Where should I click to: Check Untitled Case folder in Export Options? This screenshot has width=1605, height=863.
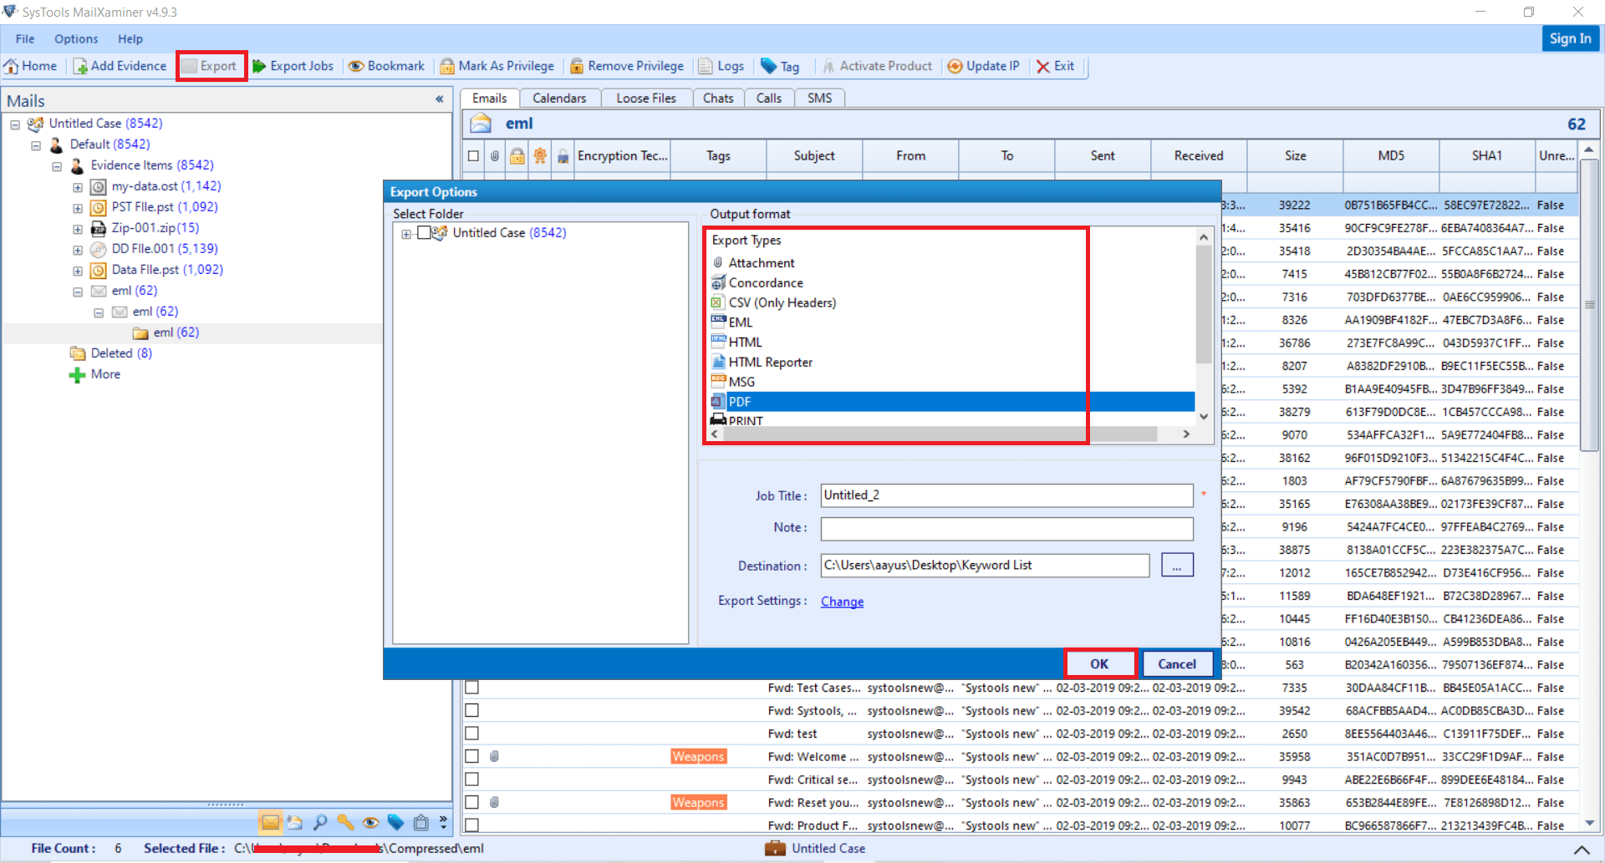pos(423,232)
